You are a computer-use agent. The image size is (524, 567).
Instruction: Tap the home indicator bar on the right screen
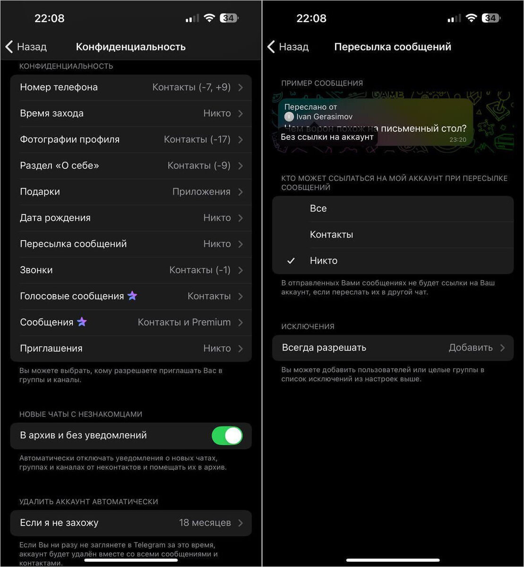pyautogui.click(x=393, y=560)
